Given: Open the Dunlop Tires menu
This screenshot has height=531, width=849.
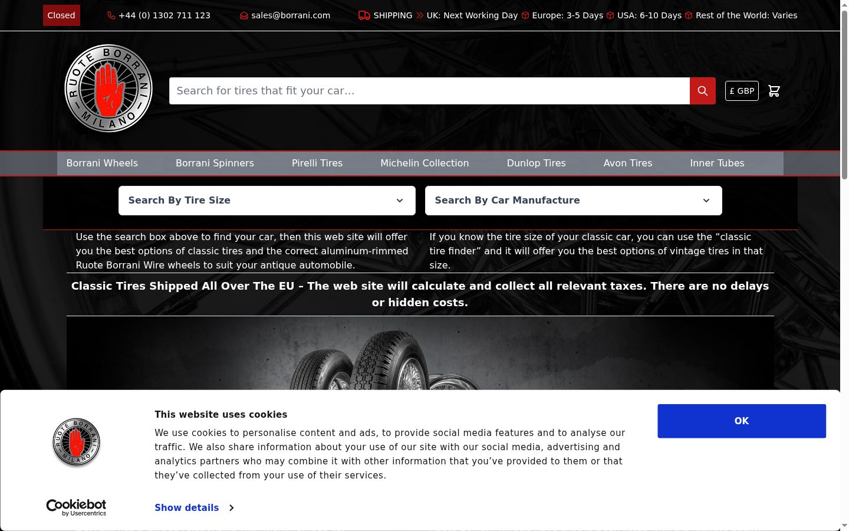Looking at the screenshot, I should point(536,163).
